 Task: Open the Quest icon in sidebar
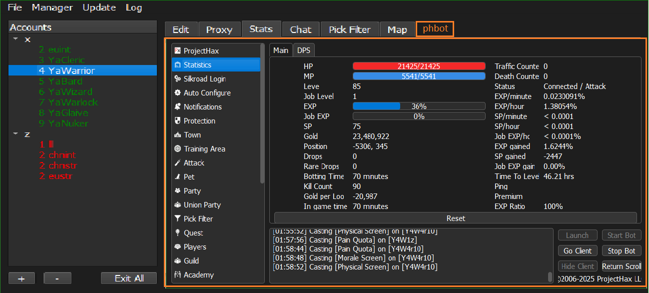pyautogui.click(x=177, y=233)
